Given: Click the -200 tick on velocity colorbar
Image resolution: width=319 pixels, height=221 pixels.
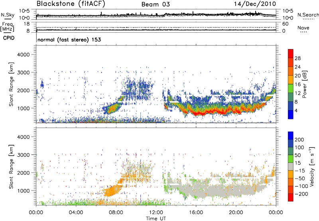Looking at the screenshot, I should tap(301, 194).
